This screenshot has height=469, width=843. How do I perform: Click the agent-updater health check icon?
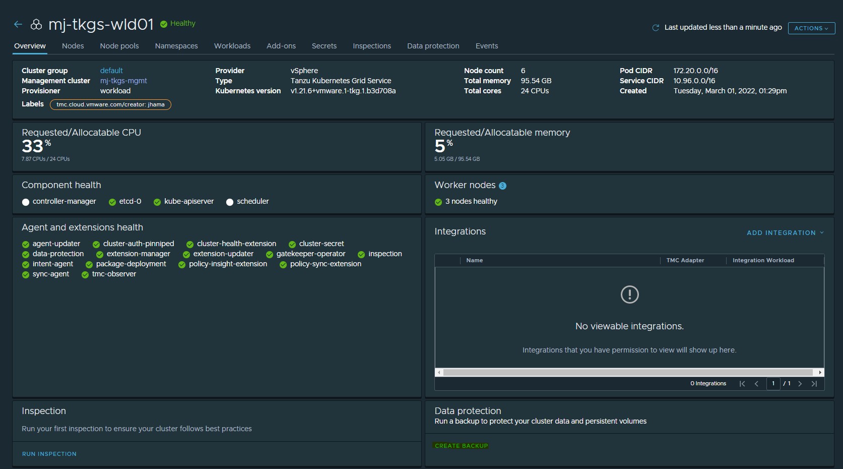click(26, 245)
